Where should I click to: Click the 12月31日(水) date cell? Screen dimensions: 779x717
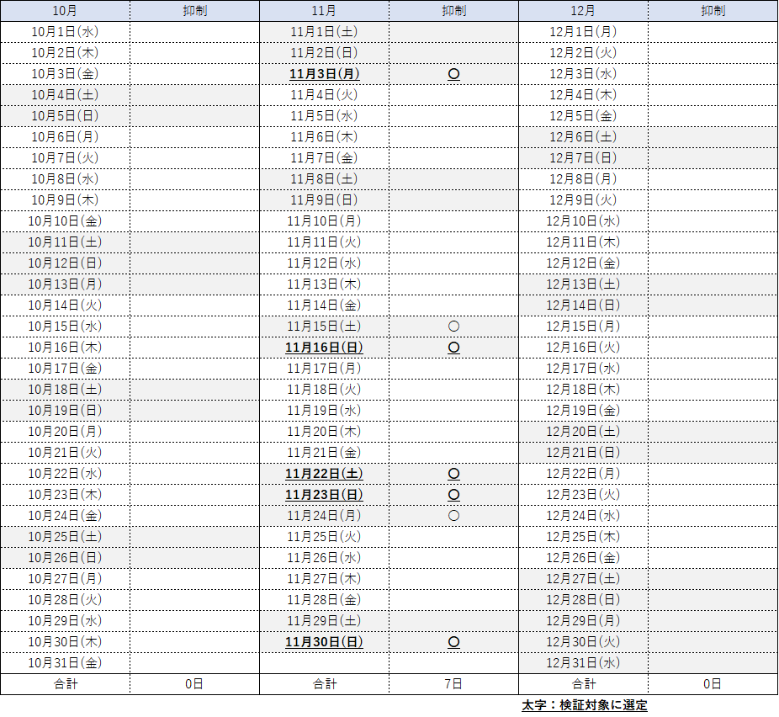click(583, 663)
